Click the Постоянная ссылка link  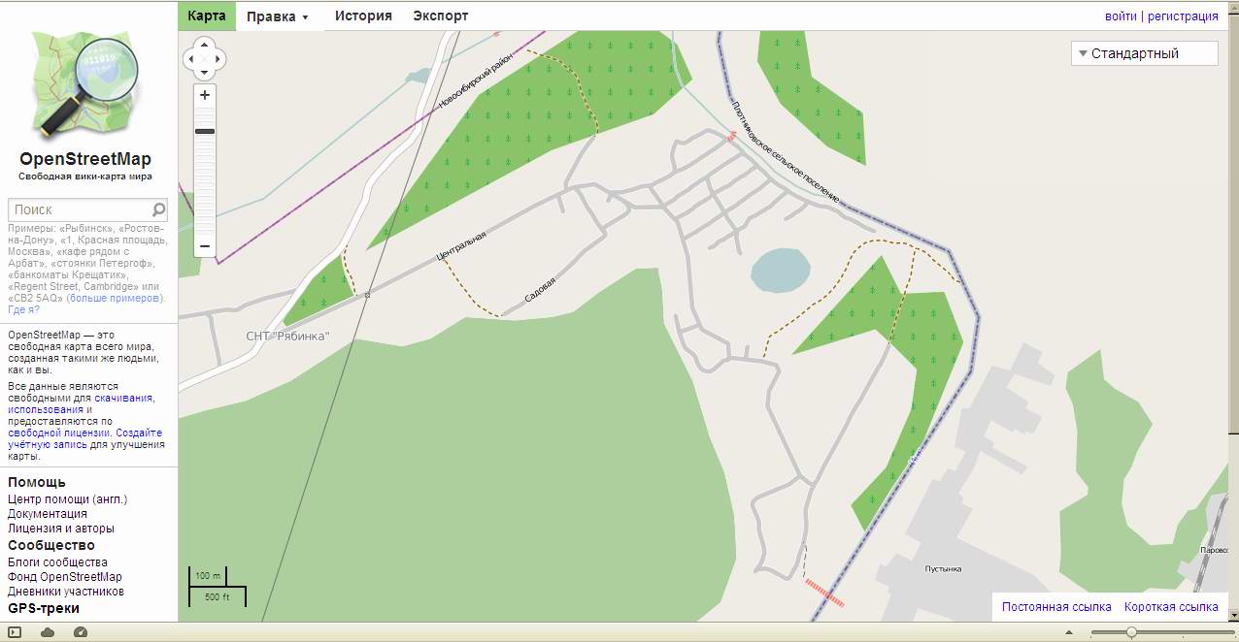pos(1056,607)
